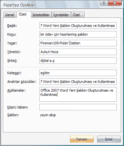
Task: Focus the Şirket input field
Action: [78, 61]
